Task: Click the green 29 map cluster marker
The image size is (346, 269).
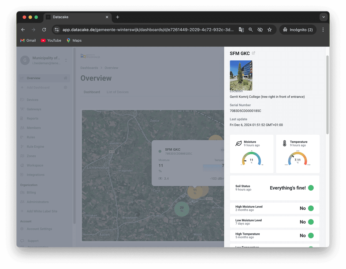Action: [x=182, y=209]
